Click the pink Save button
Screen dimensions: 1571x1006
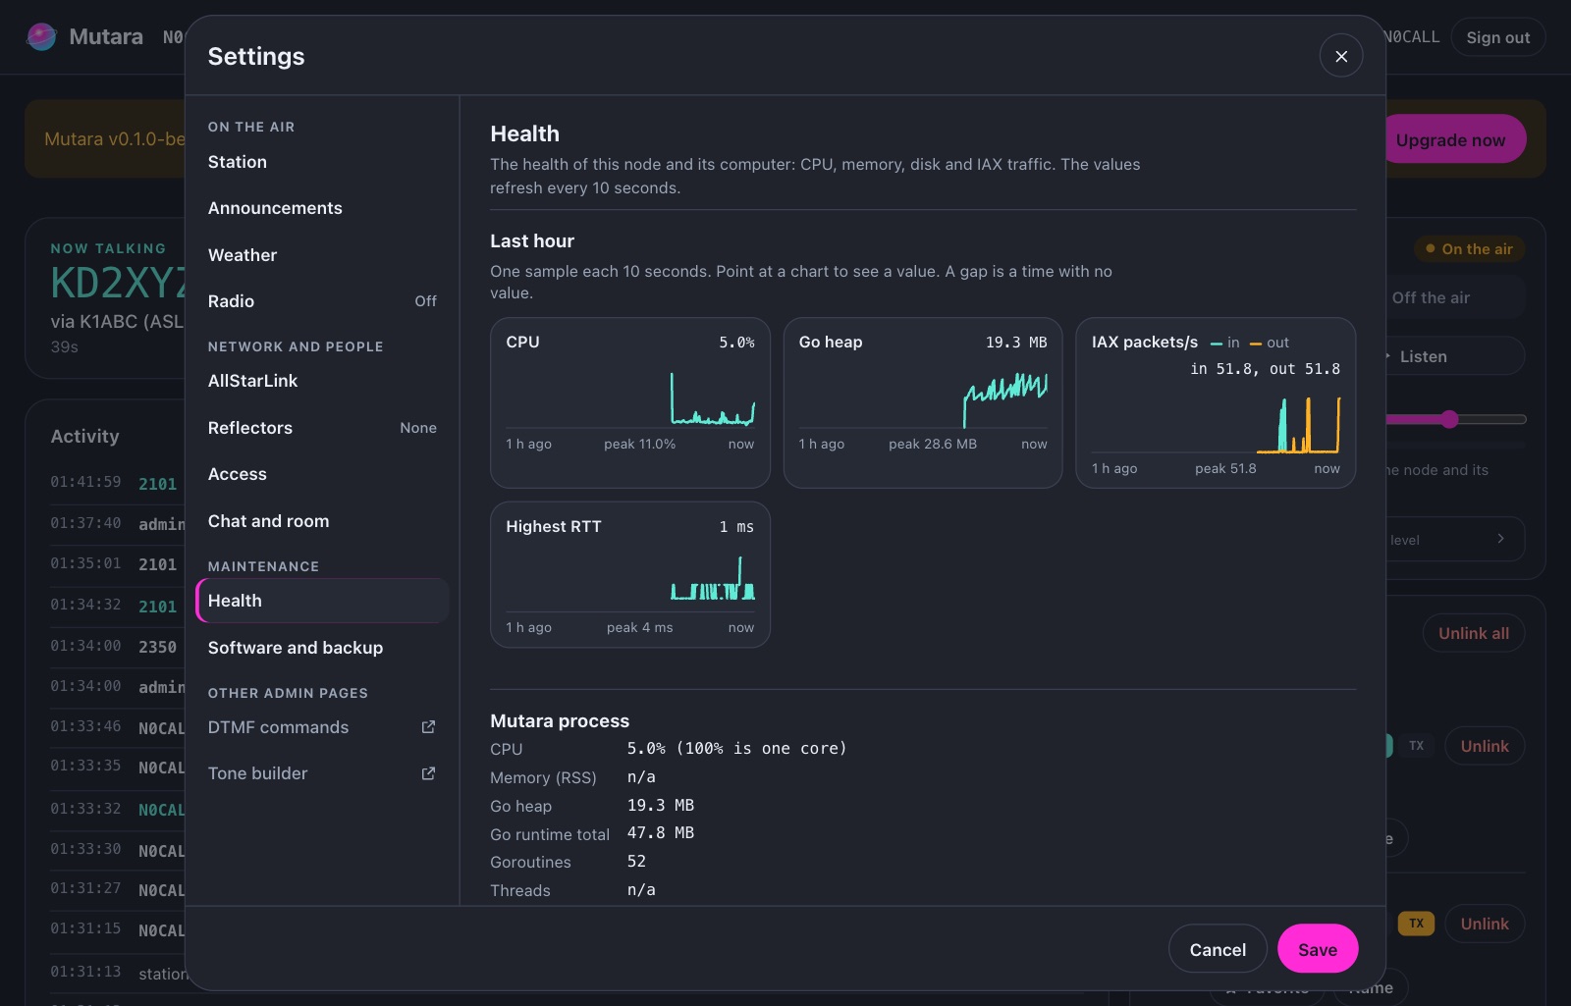pyautogui.click(x=1318, y=949)
